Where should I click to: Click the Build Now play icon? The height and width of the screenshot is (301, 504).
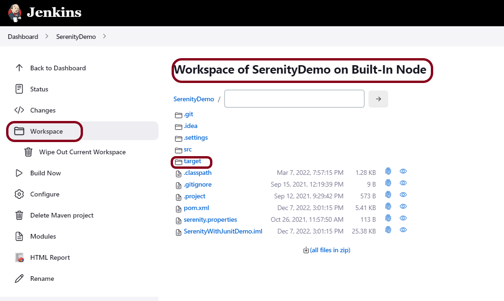coord(19,173)
